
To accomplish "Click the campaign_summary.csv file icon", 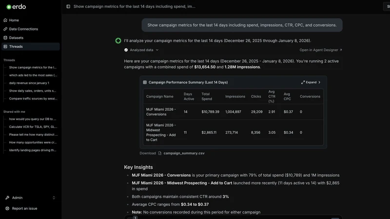I will [160, 153].
